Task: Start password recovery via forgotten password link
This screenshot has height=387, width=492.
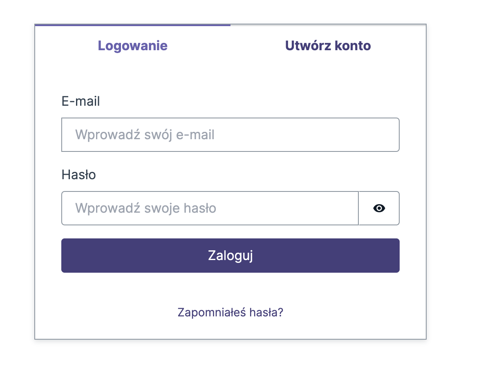Action: (230, 312)
